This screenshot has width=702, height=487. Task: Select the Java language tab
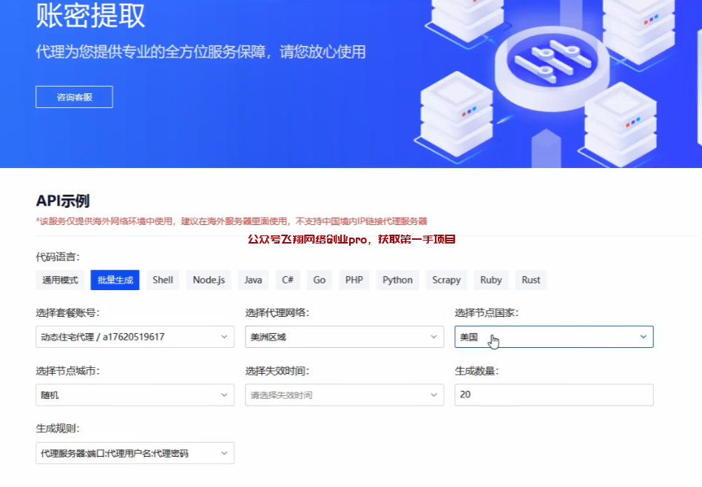(253, 280)
